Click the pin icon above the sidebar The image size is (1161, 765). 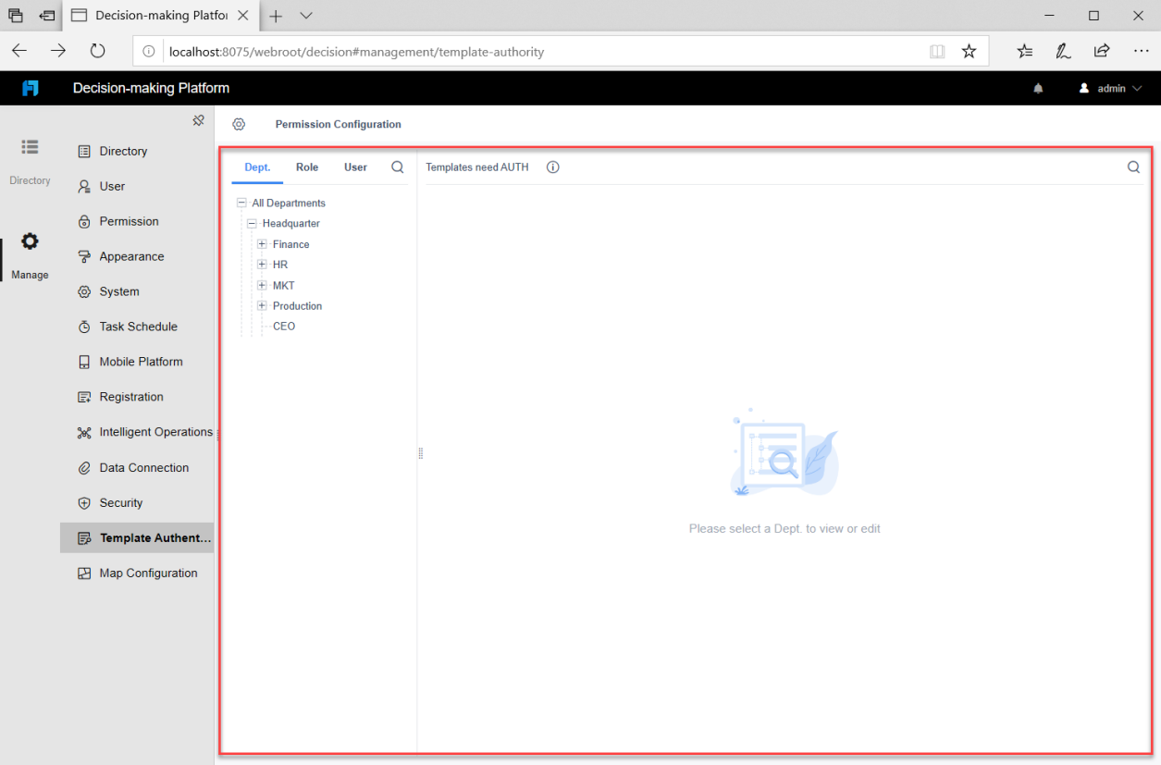coord(198,119)
